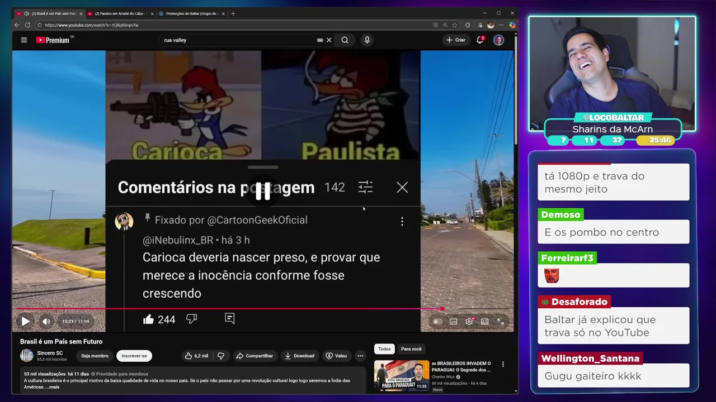Open the 'BRASILEIROS INVADEM O PARAGUAI' title

coord(461,366)
